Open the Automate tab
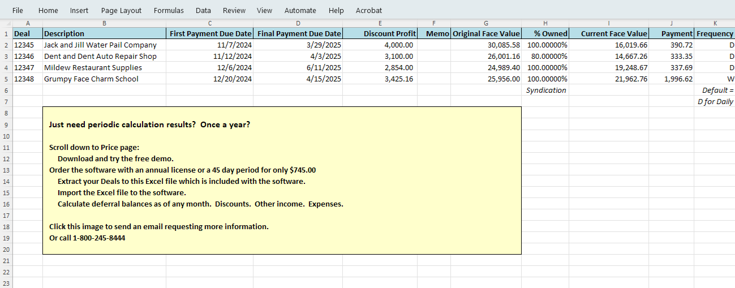The height and width of the screenshot is (288, 735). (300, 10)
